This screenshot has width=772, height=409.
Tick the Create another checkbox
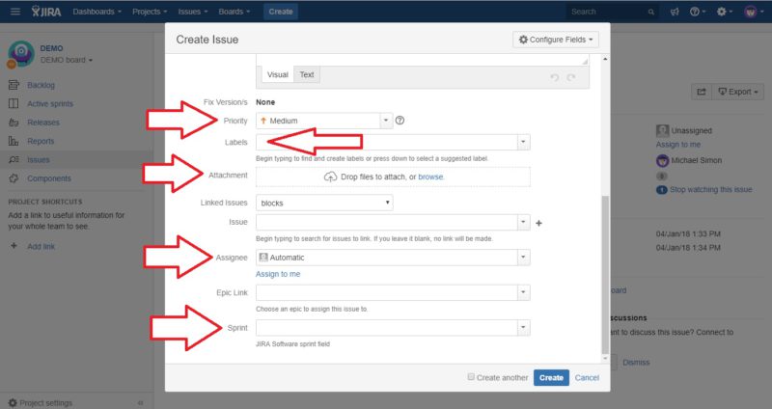471,377
